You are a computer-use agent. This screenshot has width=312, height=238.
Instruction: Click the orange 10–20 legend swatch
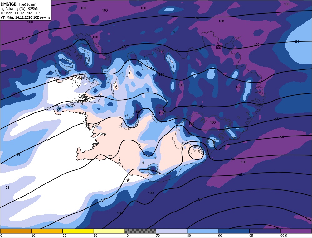pyautogui.click(x=47, y=231)
